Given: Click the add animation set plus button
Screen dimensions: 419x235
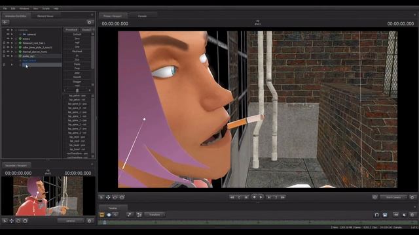Looking at the screenshot, I should pos(5,22).
